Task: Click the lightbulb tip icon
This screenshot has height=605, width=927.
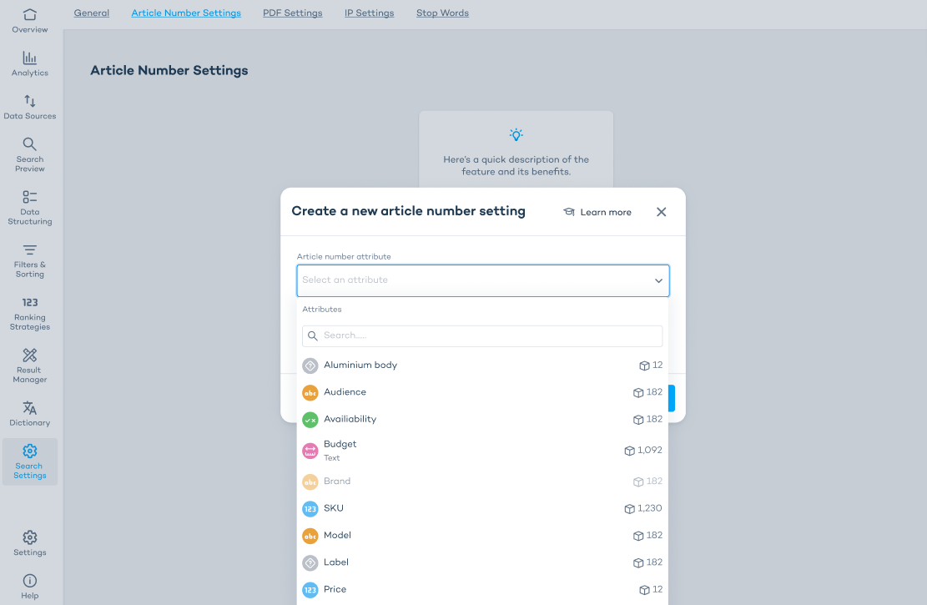Action: [x=516, y=135]
